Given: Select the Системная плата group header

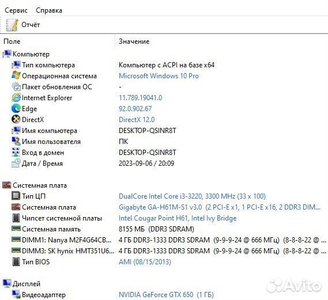Looking at the screenshot, I should [40, 185].
